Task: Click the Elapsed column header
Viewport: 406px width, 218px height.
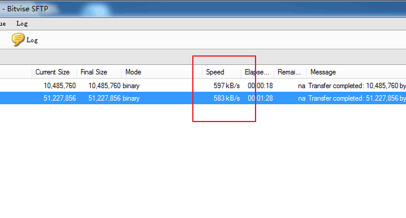Action: pyautogui.click(x=257, y=72)
